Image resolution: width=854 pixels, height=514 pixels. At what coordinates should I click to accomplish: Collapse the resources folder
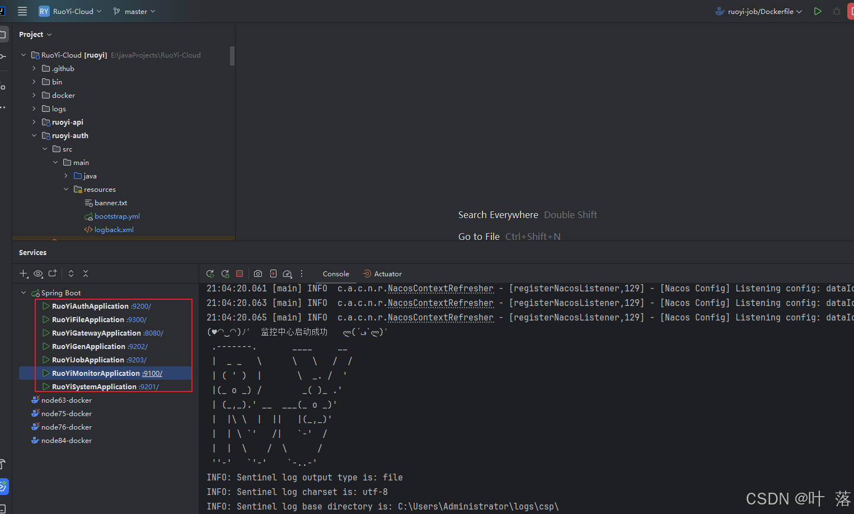66,189
